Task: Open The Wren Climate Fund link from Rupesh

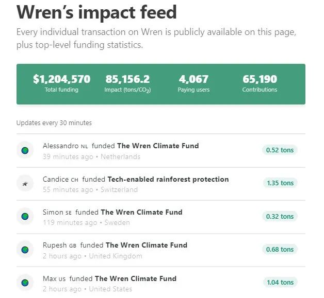Action: click(x=147, y=245)
